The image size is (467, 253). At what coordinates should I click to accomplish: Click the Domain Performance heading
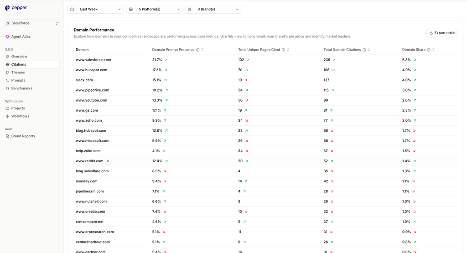pyautogui.click(x=94, y=30)
